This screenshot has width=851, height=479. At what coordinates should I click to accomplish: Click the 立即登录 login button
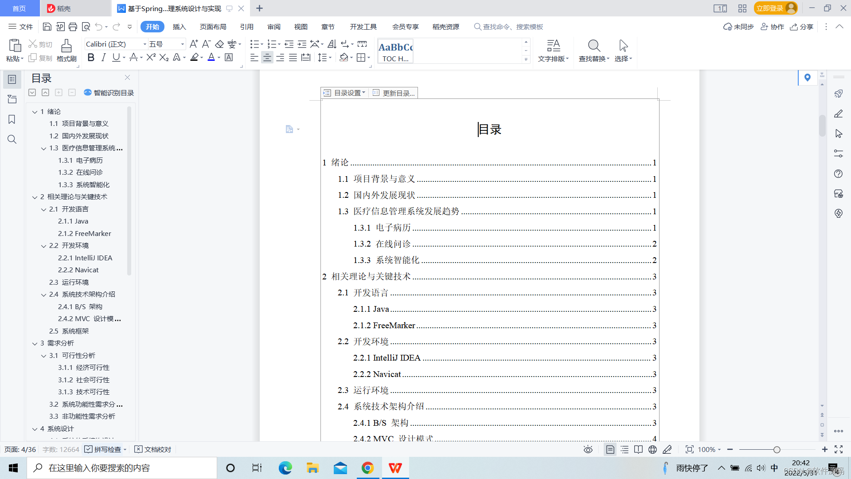pyautogui.click(x=769, y=8)
